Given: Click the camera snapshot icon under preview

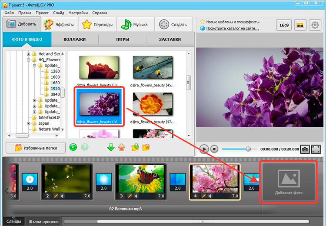Looking at the screenshot, I should point(305,149).
